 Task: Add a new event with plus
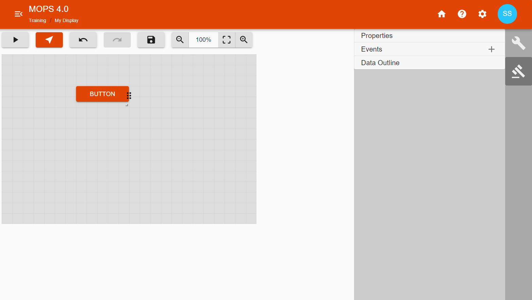[x=492, y=49]
